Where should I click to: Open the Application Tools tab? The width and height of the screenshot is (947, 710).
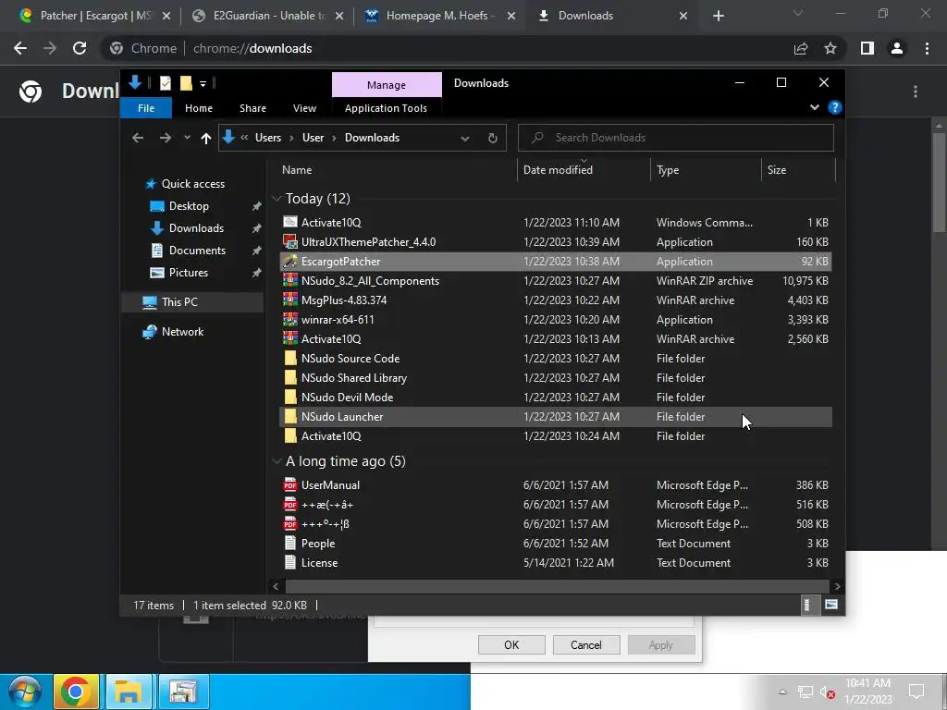tap(386, 108)
